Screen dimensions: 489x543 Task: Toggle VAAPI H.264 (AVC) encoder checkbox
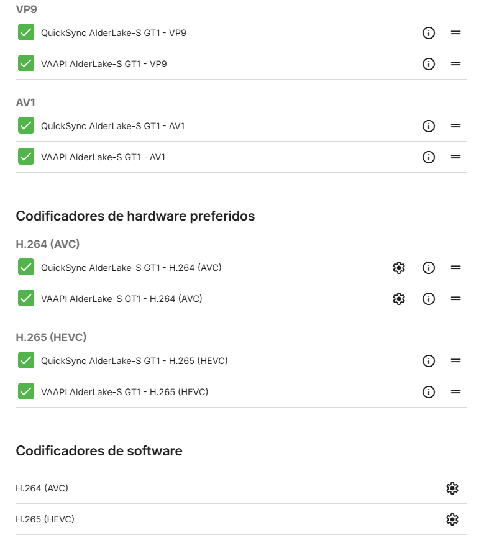tap(26, 298)
